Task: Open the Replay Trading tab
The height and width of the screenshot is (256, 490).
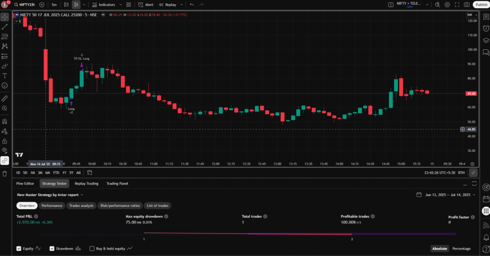Action: [87, 183]
